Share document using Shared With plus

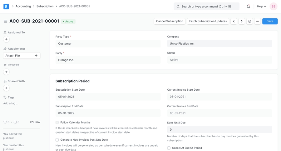tap(6, 88)
